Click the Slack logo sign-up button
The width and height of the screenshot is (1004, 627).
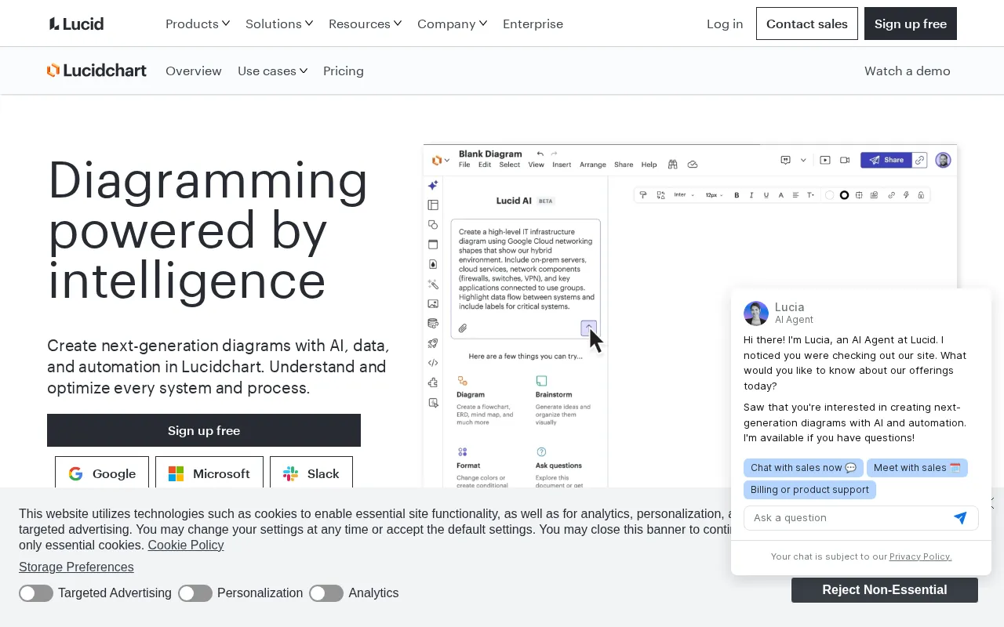tap(311, 473)
